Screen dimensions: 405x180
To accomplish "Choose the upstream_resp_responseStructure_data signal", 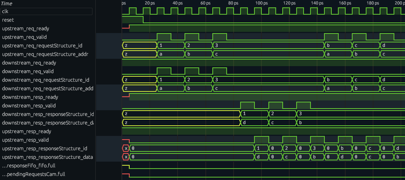I will click(x=46, y=157).
